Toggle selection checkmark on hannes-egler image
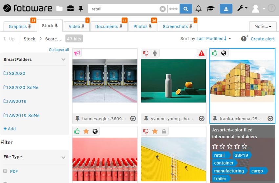 point(133,119)
